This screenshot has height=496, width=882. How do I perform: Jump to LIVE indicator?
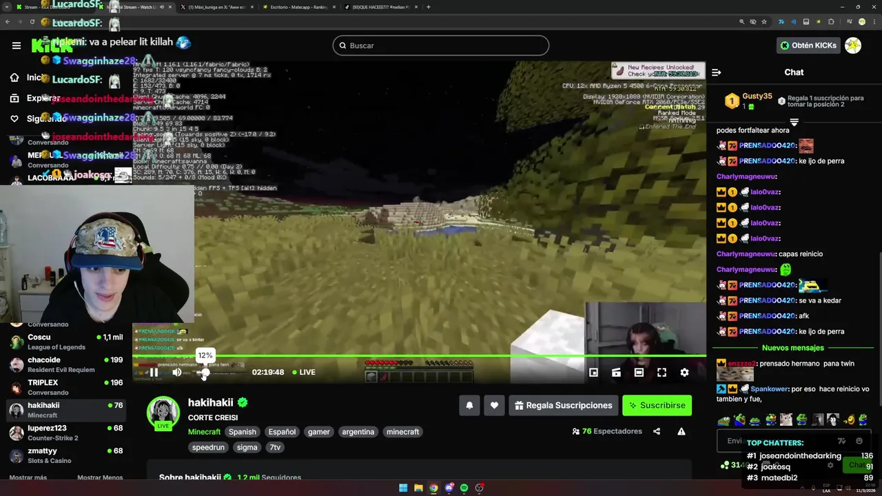coord(303,372)
